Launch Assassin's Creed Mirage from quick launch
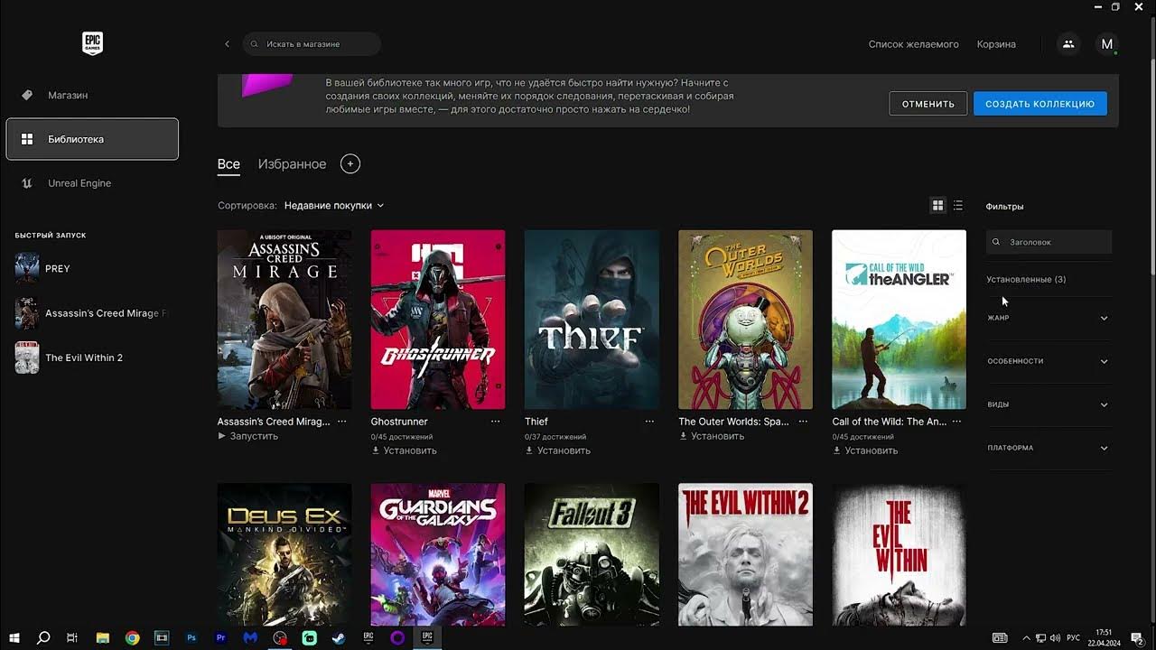The image size is (1156, 650). (x=91, y=313)
